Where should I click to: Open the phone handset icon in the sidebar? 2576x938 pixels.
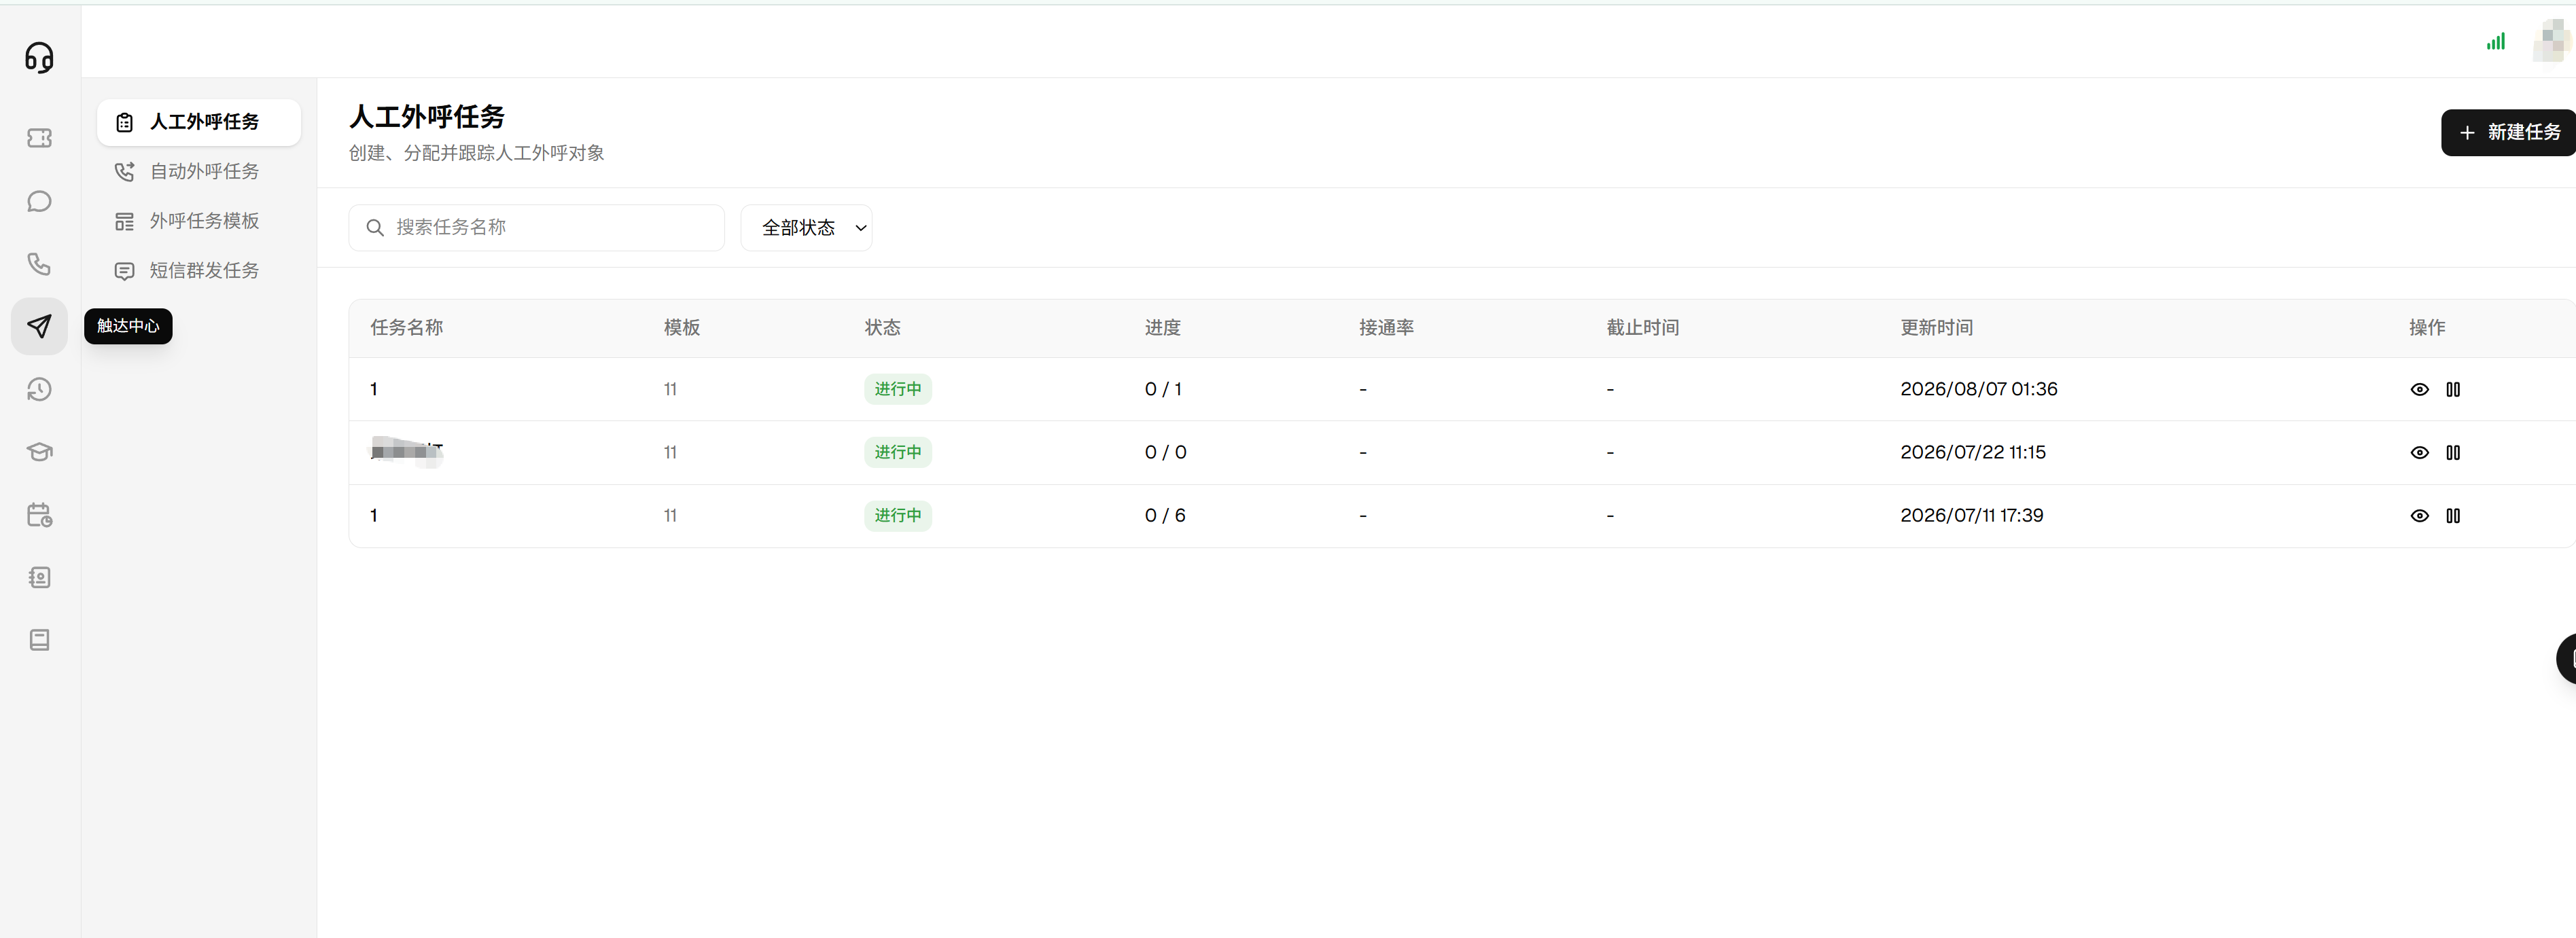pyautogui.click(x=39, y=264)
